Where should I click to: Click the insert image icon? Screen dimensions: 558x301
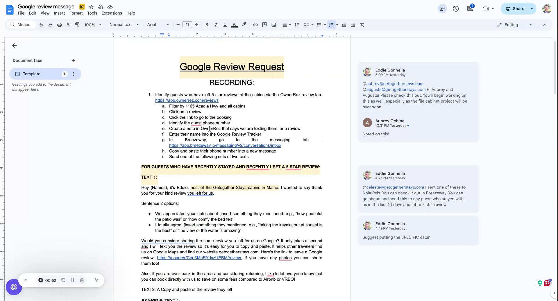[273, 25]
